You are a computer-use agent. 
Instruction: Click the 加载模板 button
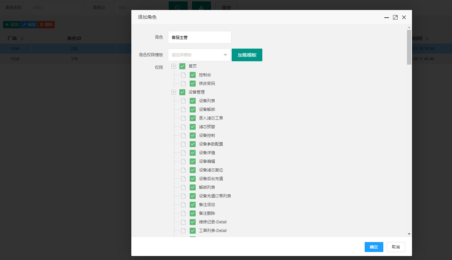(x=247, y=55)
